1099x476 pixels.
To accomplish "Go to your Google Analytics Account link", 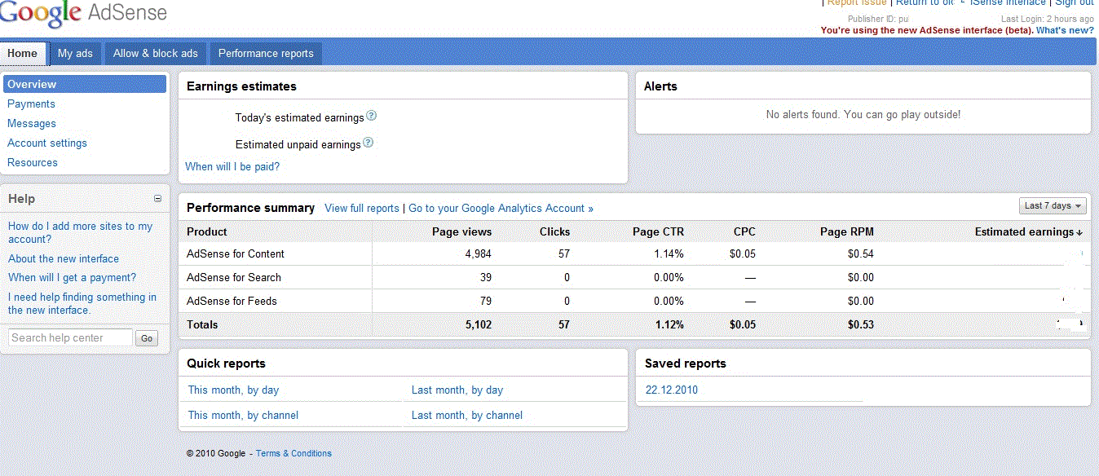I will click(501, 209).
